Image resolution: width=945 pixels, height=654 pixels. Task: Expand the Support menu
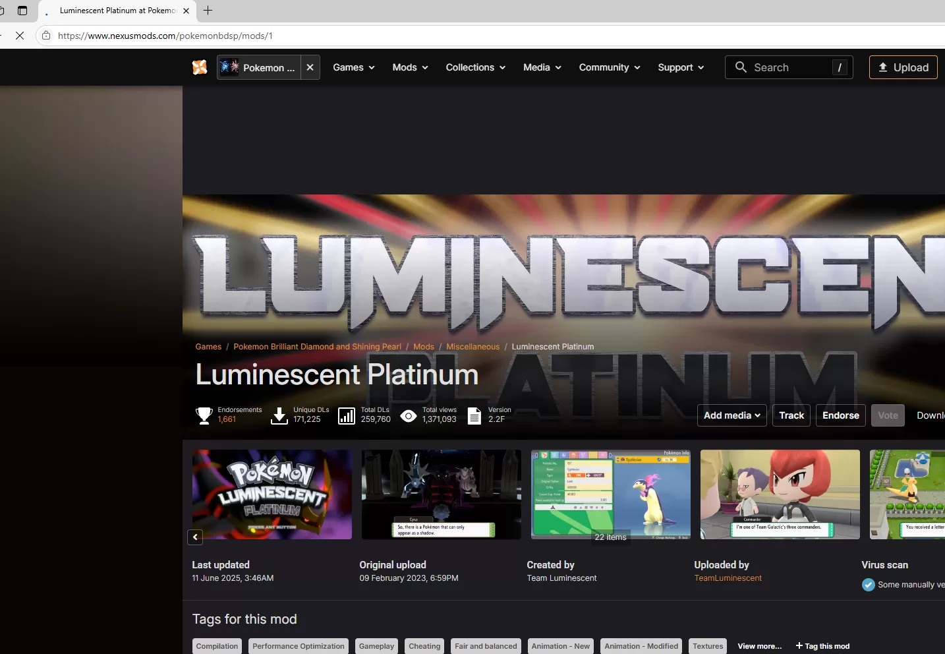[x=681, y=67]
